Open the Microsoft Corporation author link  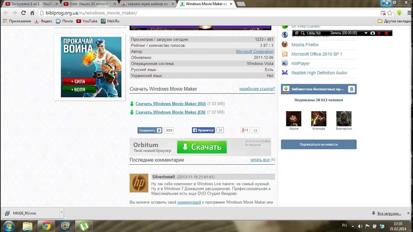[x=255, y=52]
